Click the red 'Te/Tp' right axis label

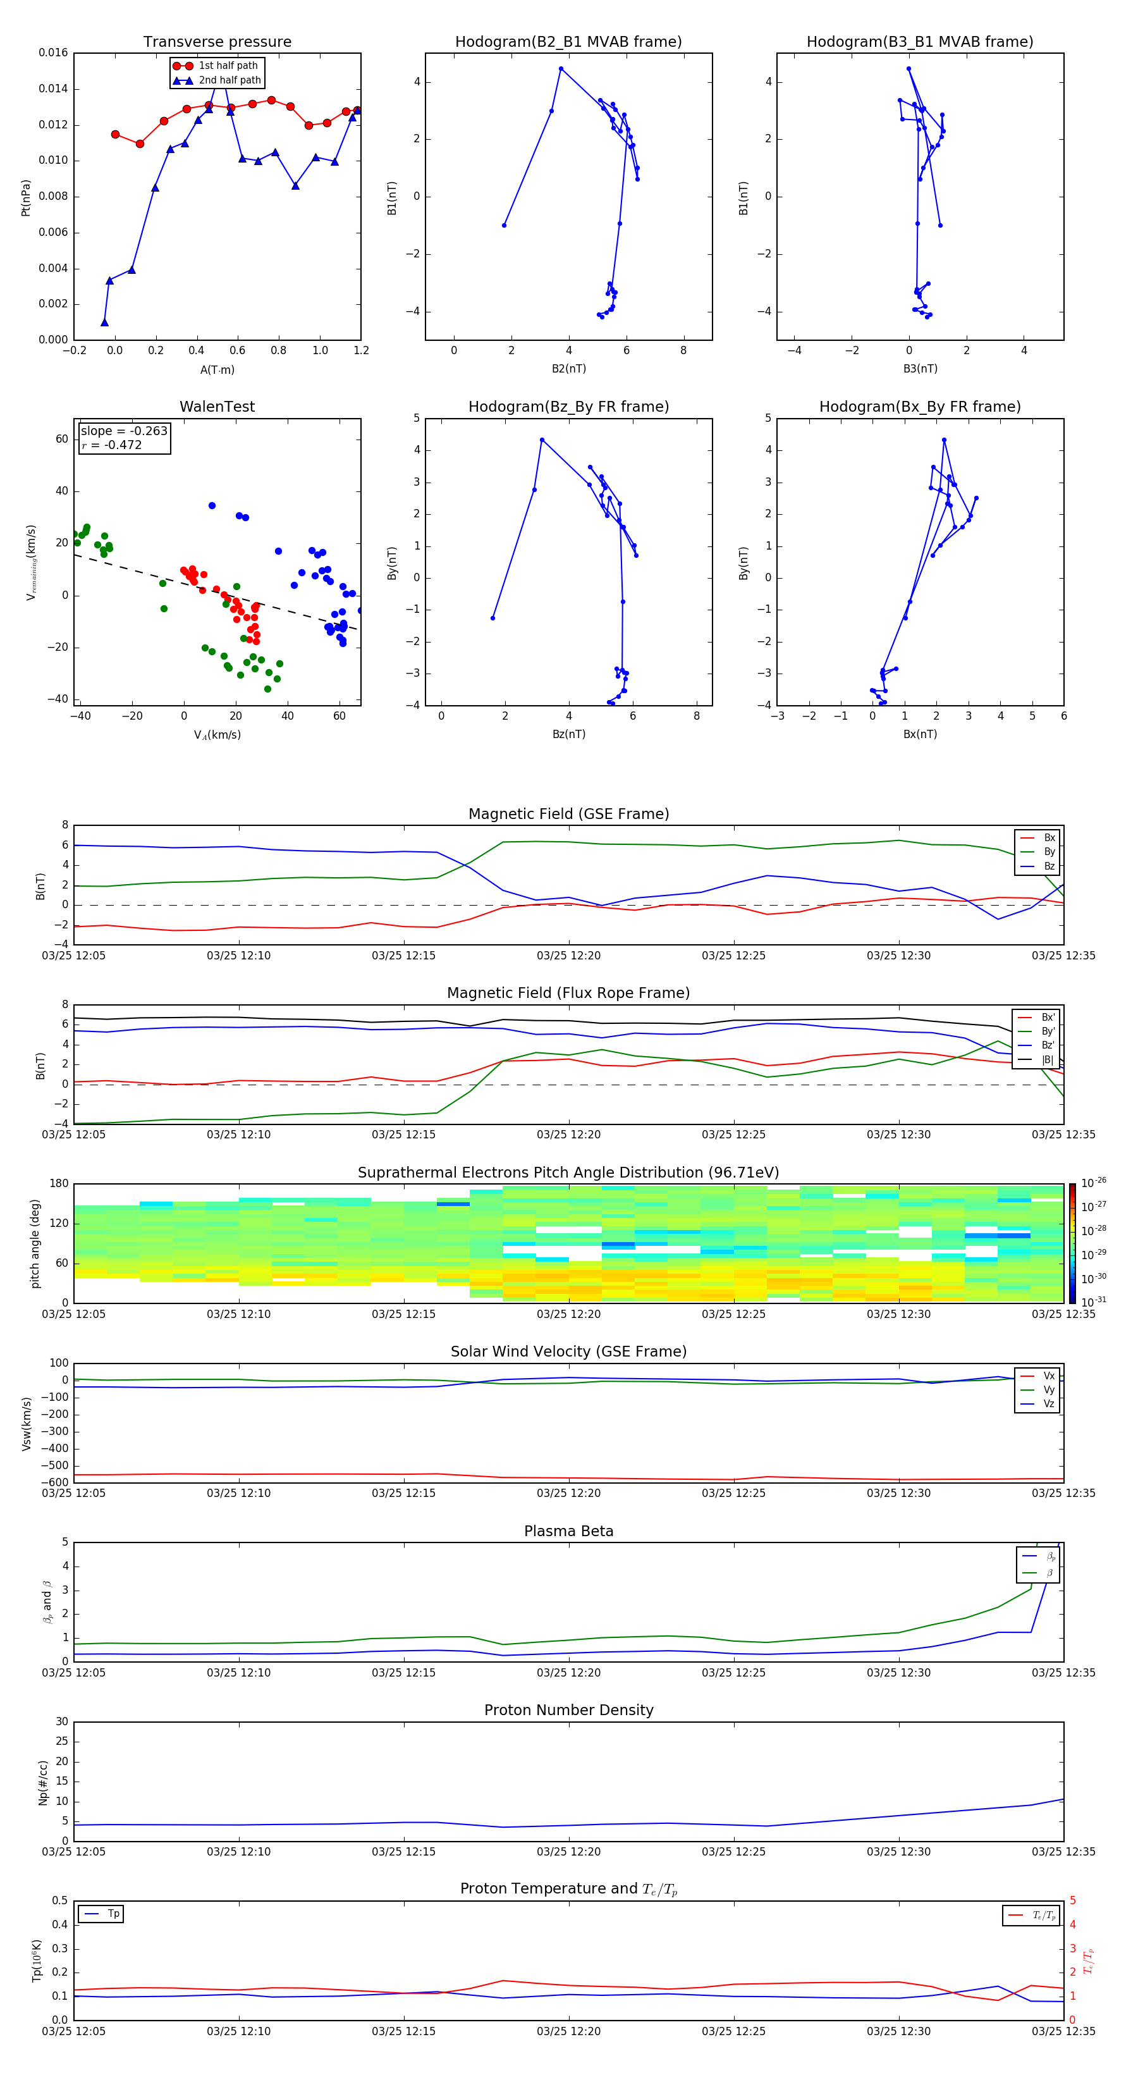1088,1961
